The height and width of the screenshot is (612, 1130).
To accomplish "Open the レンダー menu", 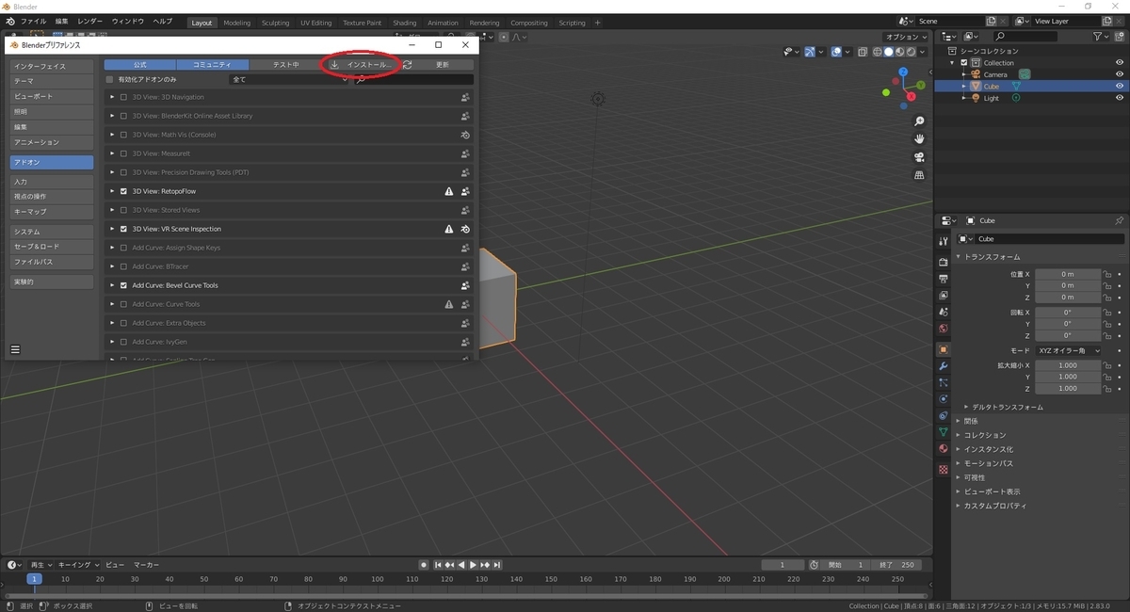I will [90, 21].
